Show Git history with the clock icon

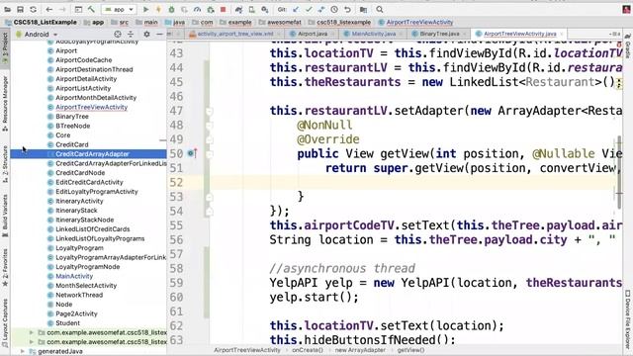pyautogui.click(x=334, y=9)
